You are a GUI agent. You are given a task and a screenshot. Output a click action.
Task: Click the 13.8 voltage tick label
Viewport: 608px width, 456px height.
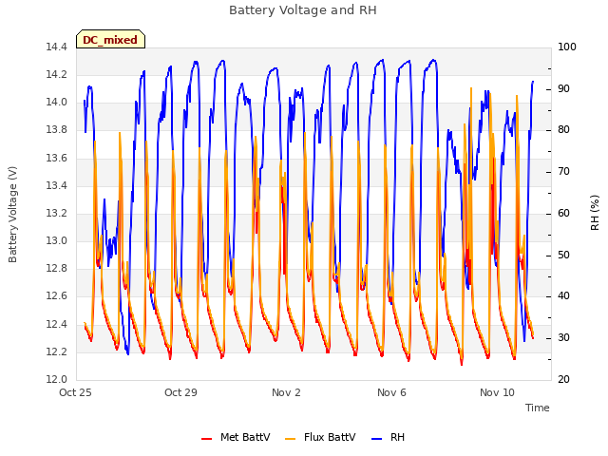57,130
